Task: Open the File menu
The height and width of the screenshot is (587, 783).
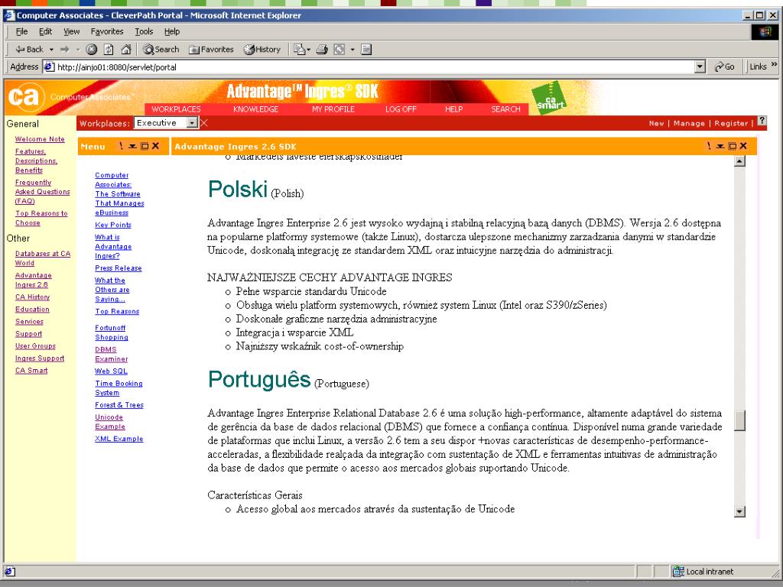Action: tap(21, 31)
